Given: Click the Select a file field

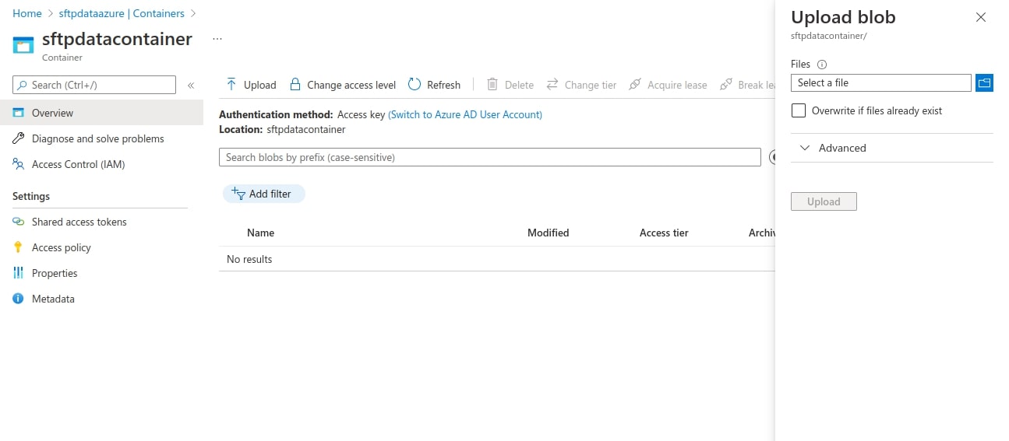Looking at the screenshot, I should tap(880, 82).
